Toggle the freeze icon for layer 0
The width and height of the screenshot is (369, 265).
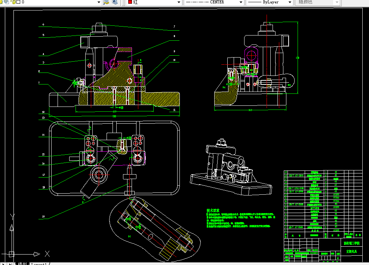(x=6, y=2)
